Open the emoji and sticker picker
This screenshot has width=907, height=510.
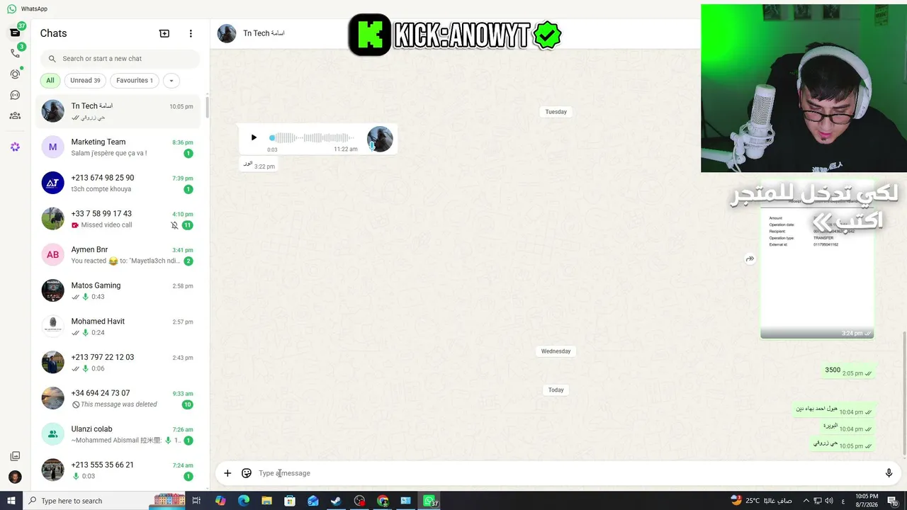(247, 473)
